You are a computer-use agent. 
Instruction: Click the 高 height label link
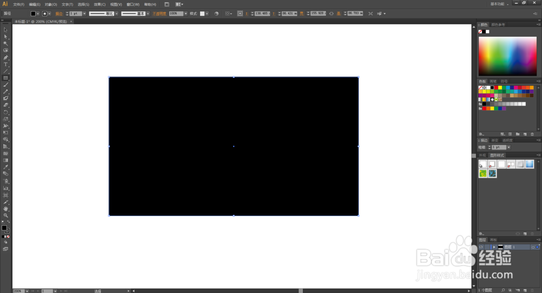339,14
